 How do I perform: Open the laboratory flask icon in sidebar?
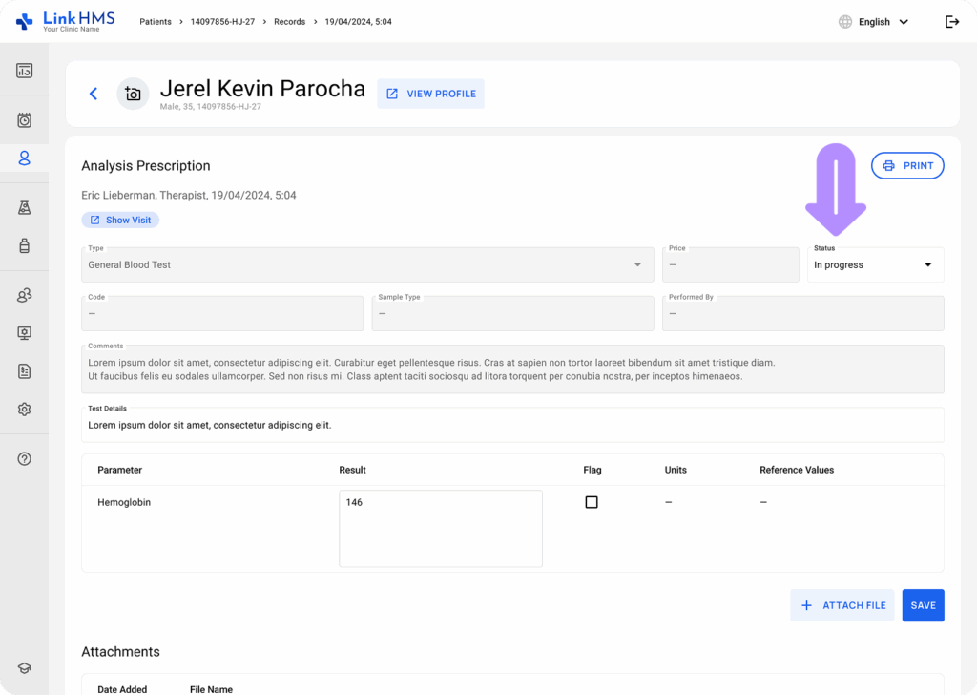24,207
